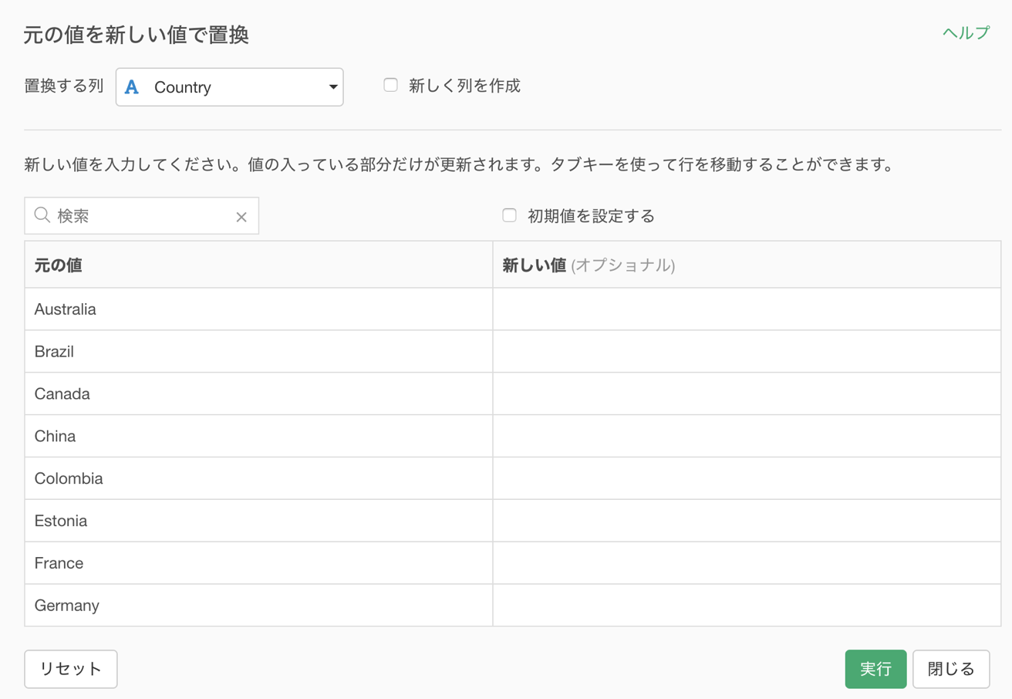Enable 初期値を設定する checkbox
The height and width of the screenshot is (699, 1012).
point(509,215)
